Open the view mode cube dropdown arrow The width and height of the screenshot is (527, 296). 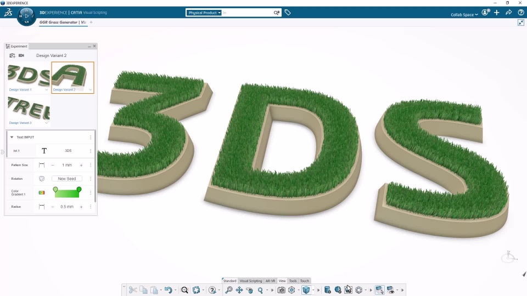(x=313, y=291)
